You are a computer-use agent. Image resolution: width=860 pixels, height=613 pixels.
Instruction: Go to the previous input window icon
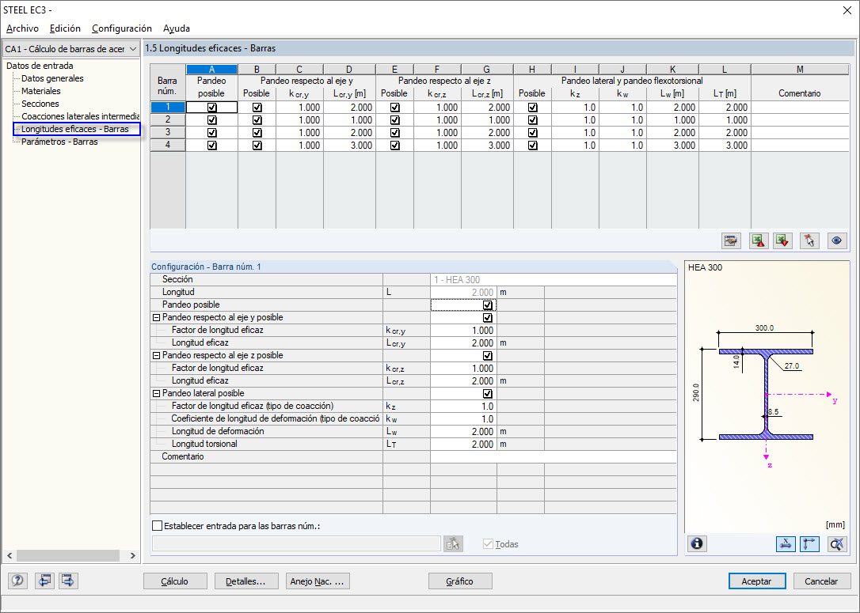[x=44, y=581]
